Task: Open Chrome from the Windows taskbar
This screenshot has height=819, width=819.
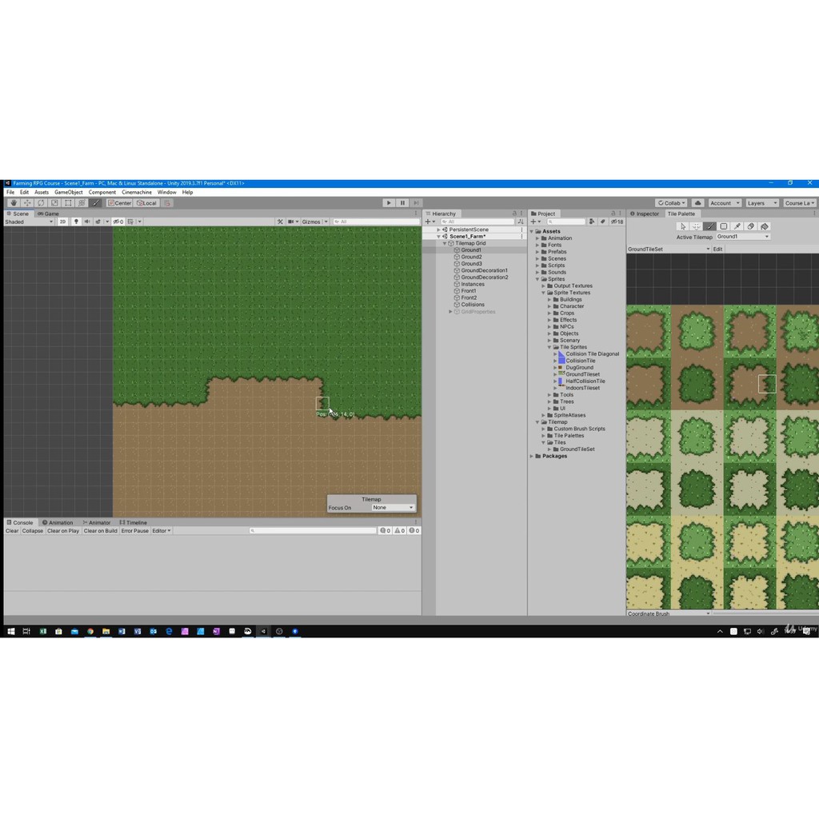Action: click(x=90, y=631)
